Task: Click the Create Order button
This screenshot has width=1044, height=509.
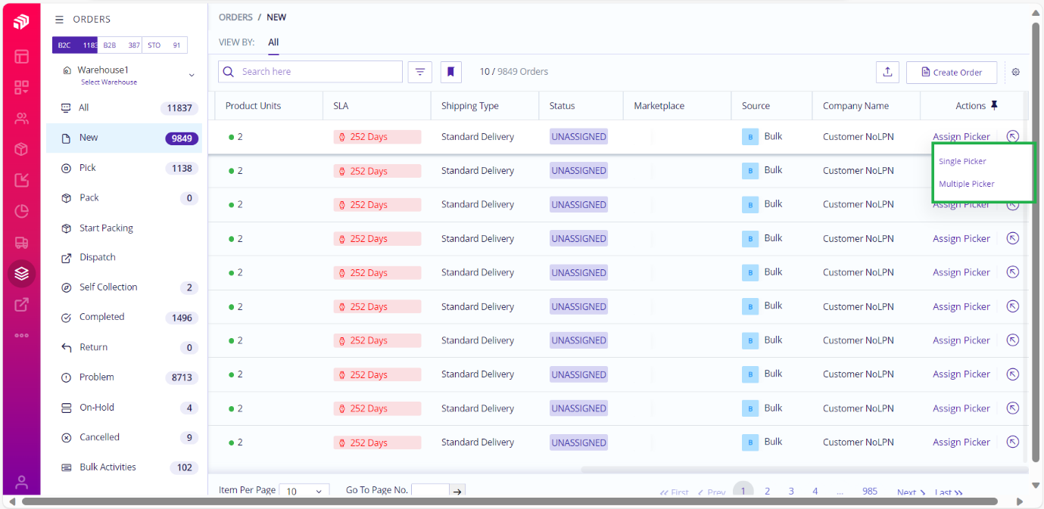Action: (952, 72)
